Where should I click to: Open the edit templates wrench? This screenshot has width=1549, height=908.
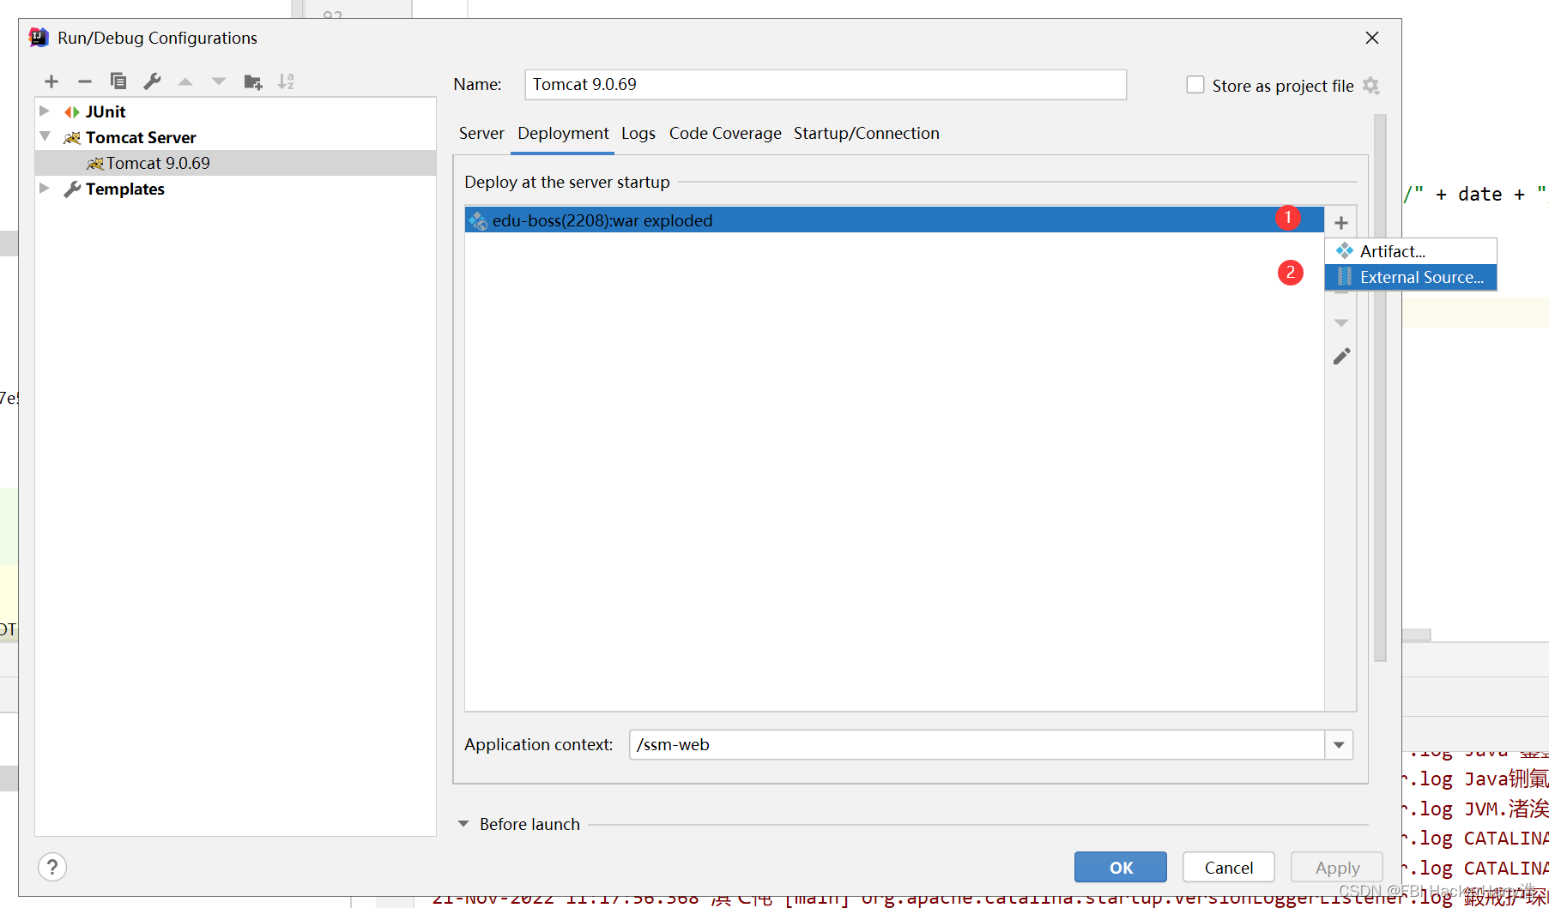click(x=152, y=81)
